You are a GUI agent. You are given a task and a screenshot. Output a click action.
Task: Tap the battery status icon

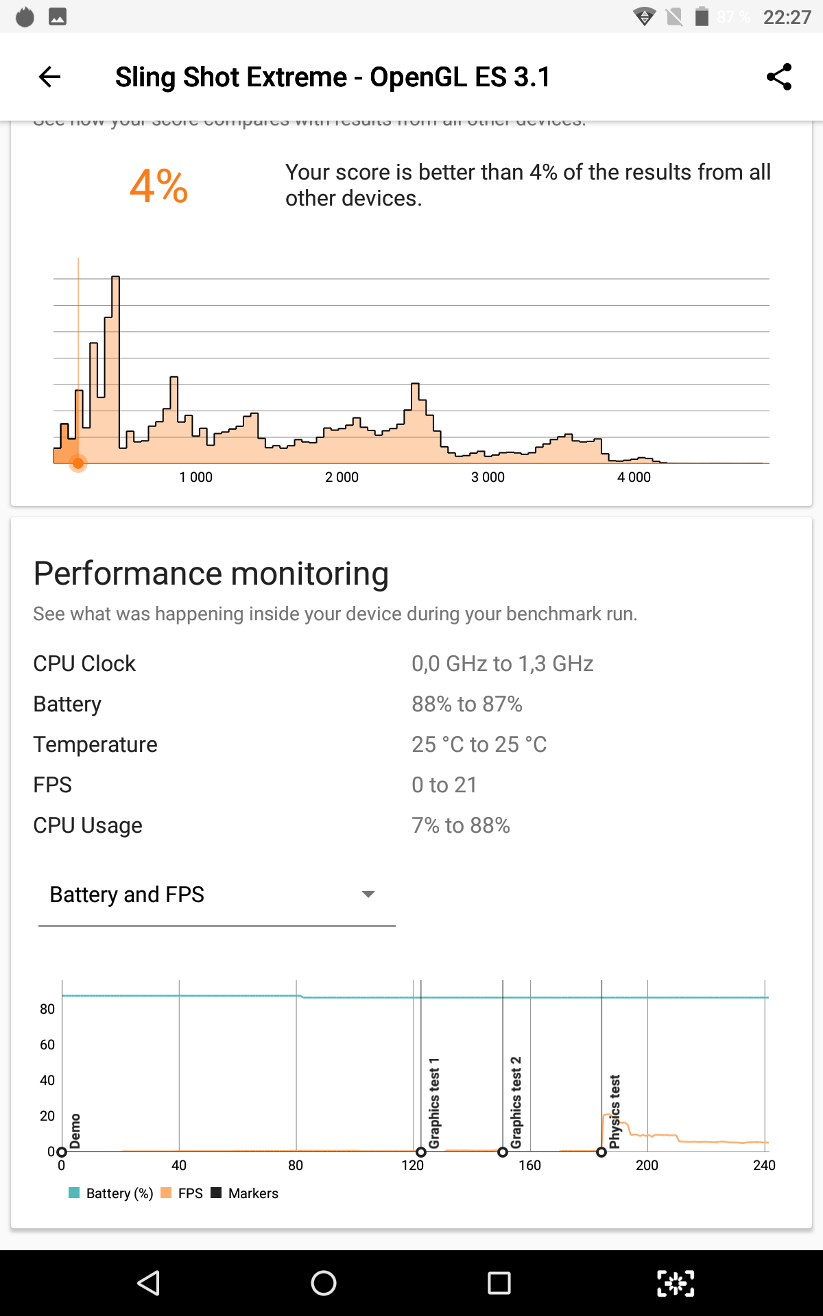(x=702, y=16)
